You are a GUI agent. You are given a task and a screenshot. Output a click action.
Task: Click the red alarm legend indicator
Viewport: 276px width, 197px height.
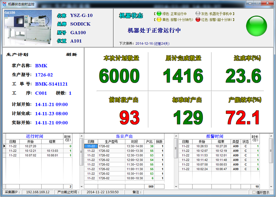(198, 20)
